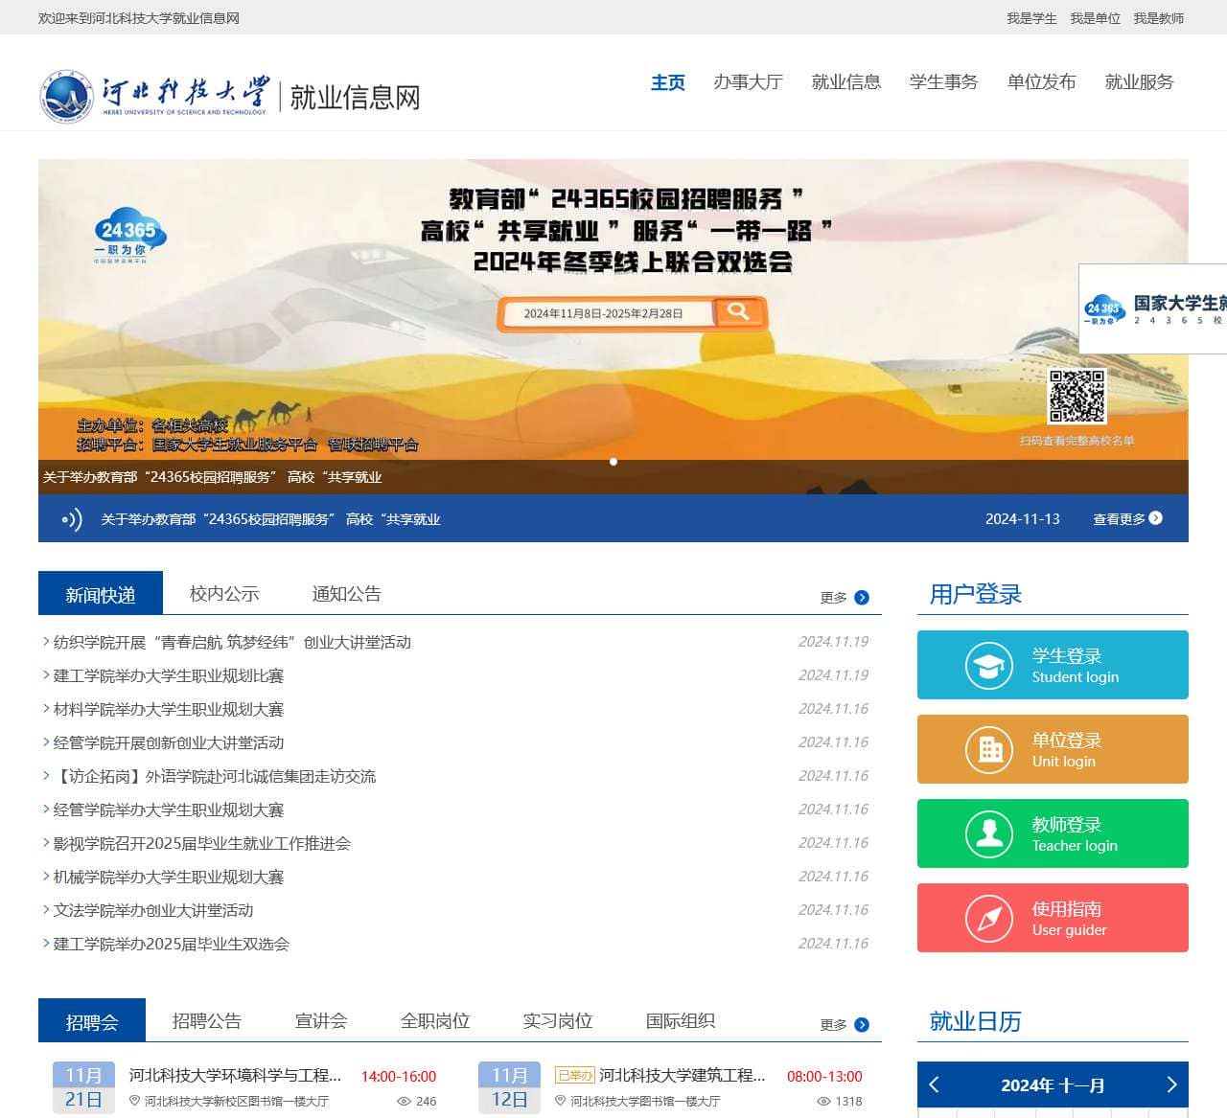Open news 文法学院举办创业大讲堂活动
Image resolution: width=1227 pixels, height=1118 pixels.
(x=153, y=911)
